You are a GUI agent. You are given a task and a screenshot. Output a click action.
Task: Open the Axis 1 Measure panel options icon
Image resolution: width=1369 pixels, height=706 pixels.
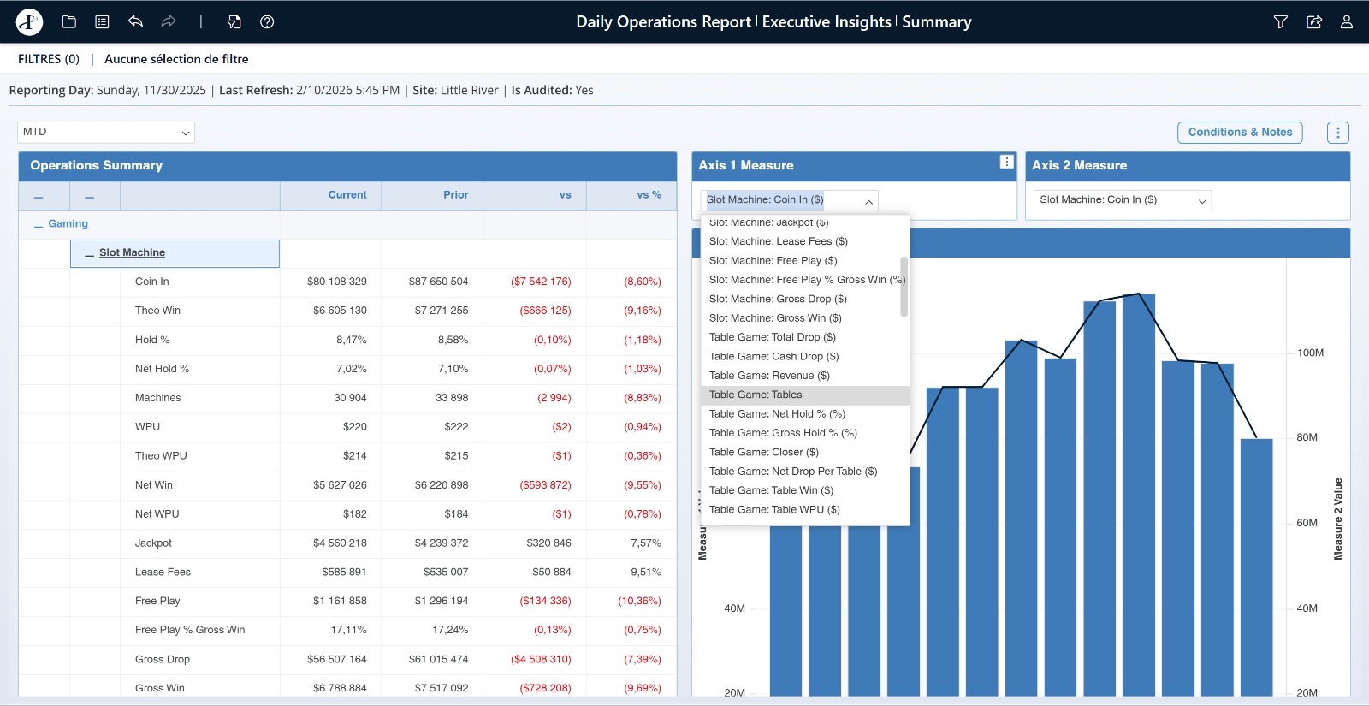[1007, 162]
